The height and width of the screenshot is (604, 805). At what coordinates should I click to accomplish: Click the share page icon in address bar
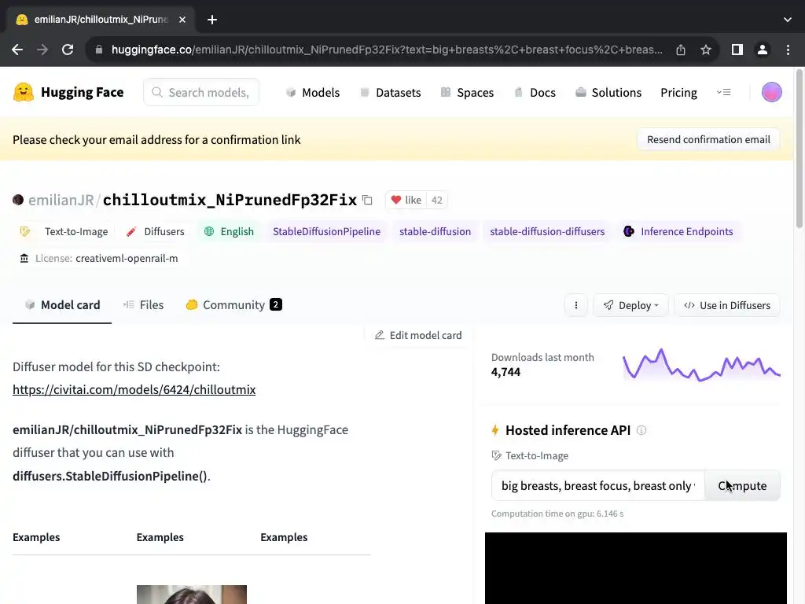[x=681, y=50]
